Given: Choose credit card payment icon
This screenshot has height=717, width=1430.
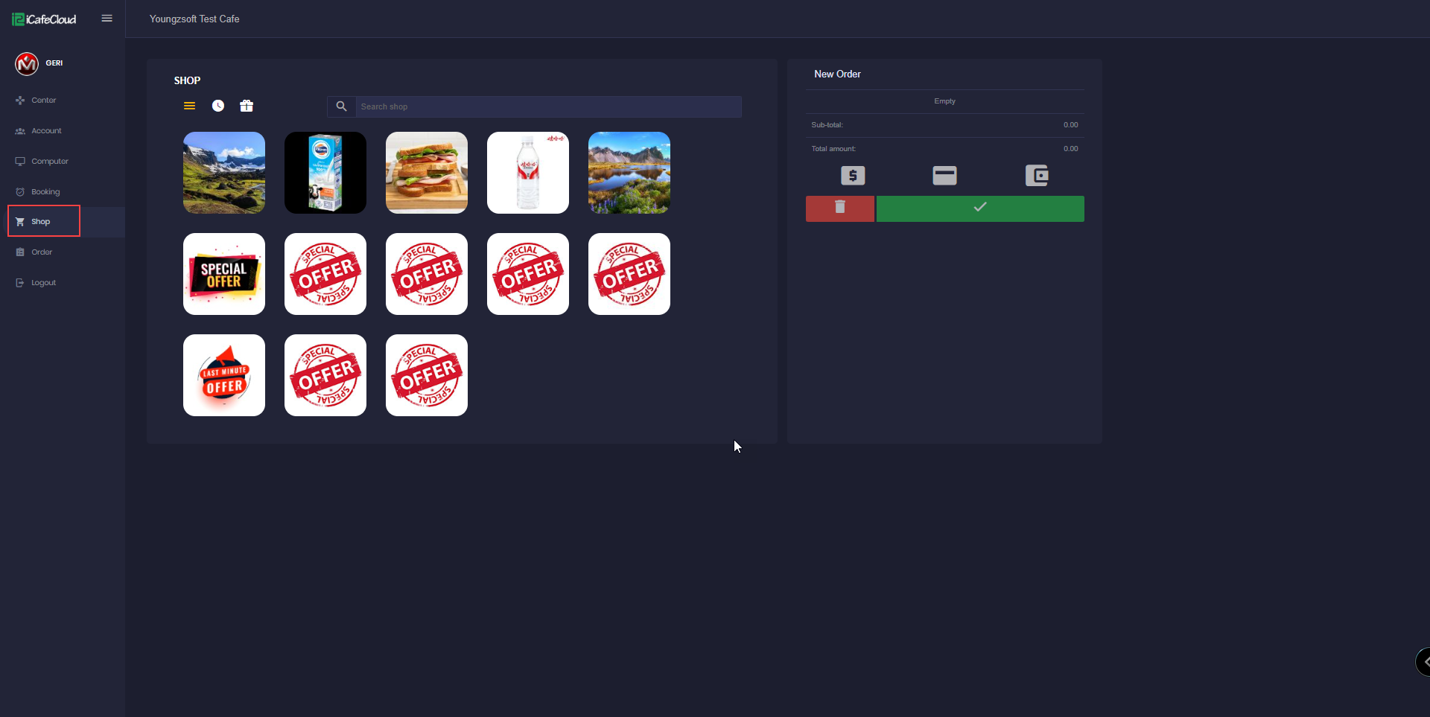Looking at the screenshot, I should click(x=944, y=176).
